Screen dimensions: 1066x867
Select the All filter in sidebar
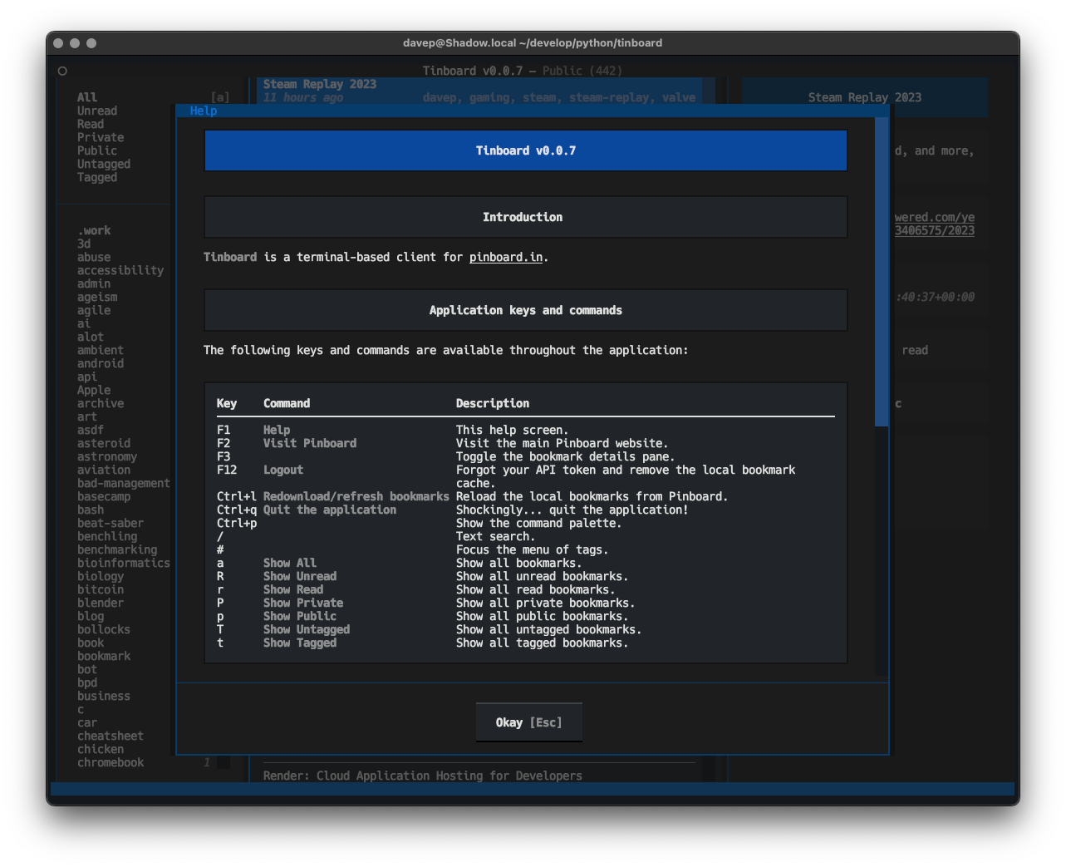pyautogui.click(x=87, y=97)
